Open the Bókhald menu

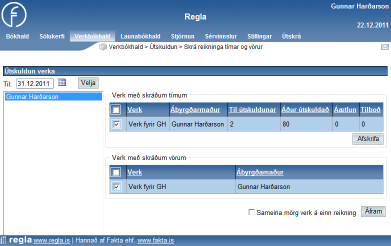point(17,36)
